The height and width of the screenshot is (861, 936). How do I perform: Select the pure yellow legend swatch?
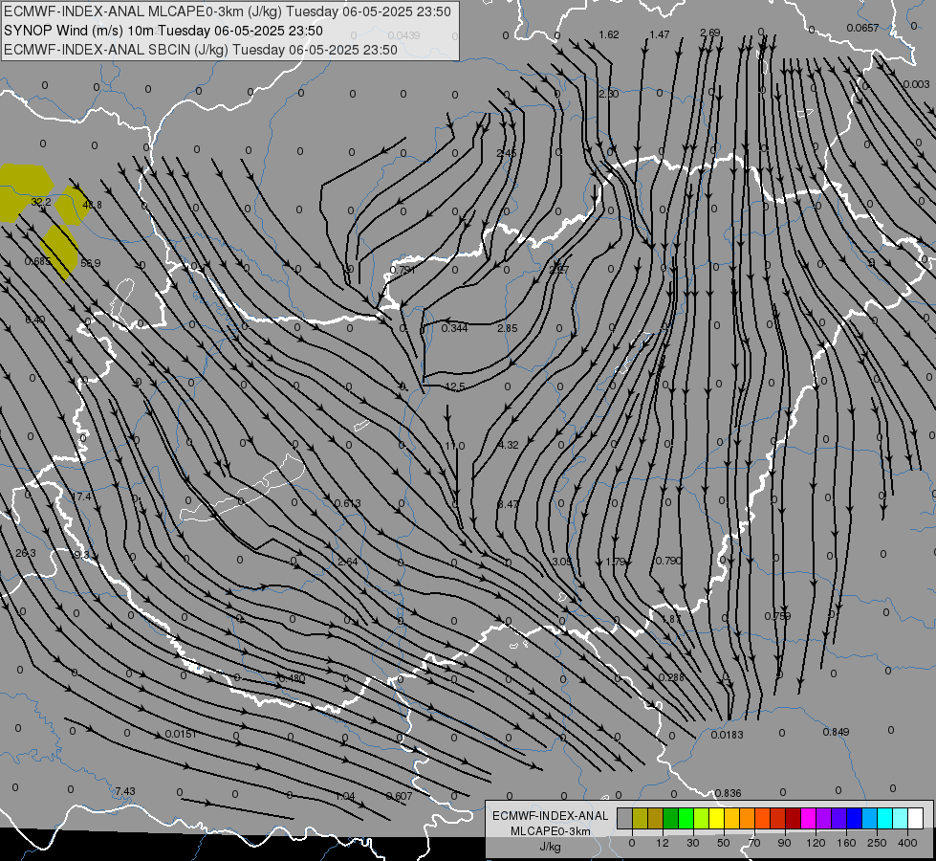coord(717,818)
